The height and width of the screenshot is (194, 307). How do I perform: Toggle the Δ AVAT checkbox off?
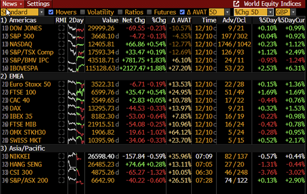pos(182,12)
